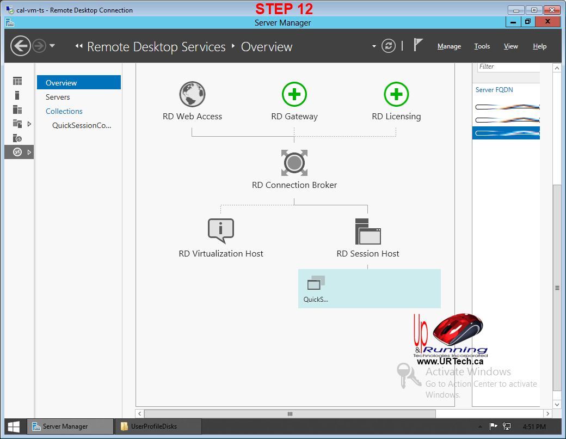Select the QuickSessionCo... collection entry

(82, 125)
